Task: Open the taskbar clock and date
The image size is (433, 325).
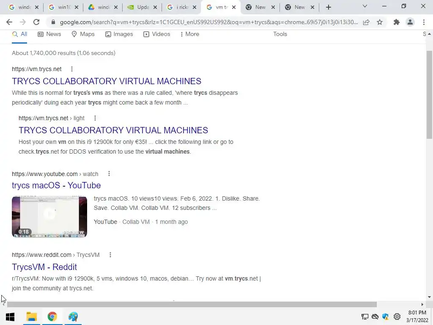Action: (x=417, y=317)
